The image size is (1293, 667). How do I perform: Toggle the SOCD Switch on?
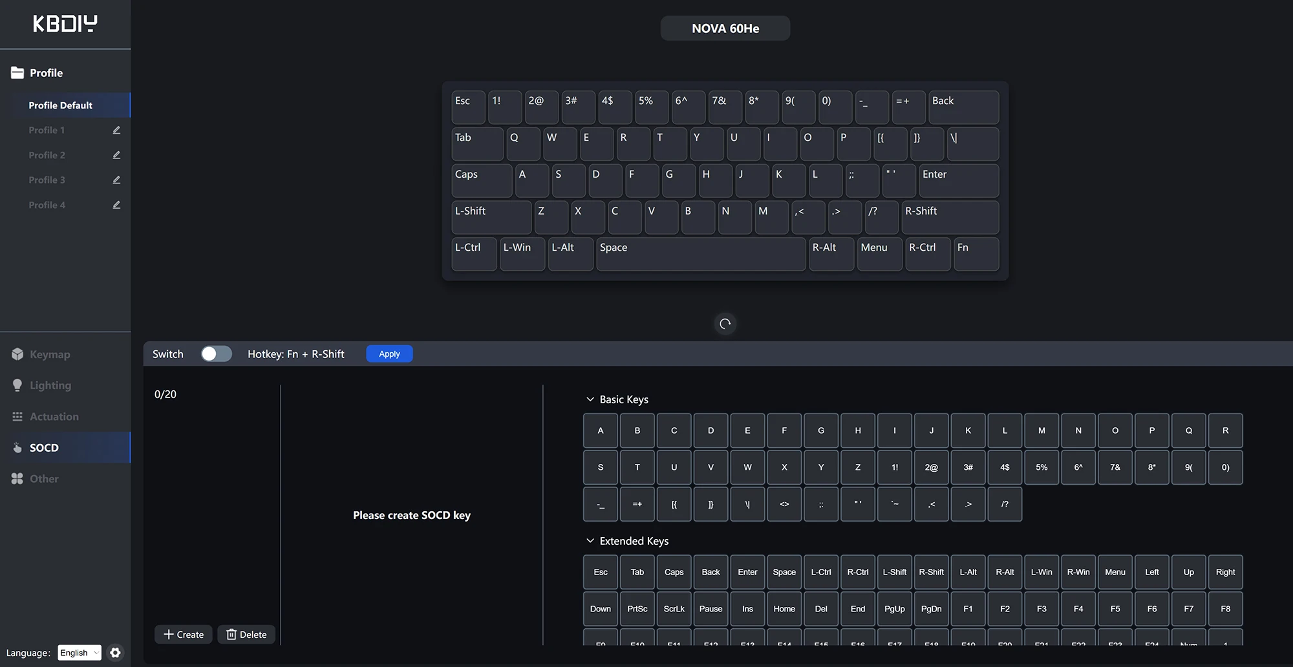(x=216, y=354)
